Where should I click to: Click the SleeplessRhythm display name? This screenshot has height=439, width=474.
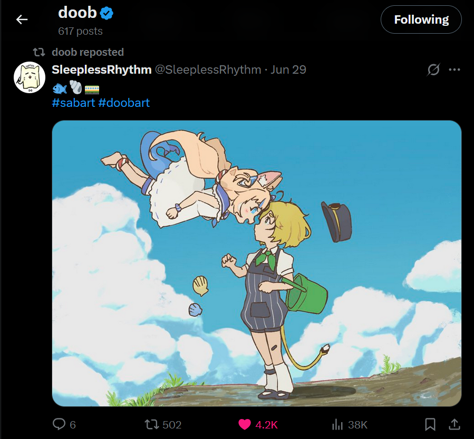pos(102,69)
